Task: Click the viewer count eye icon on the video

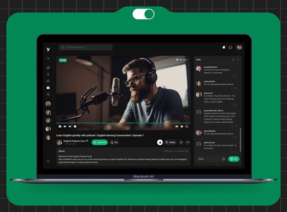Action: 177,60
